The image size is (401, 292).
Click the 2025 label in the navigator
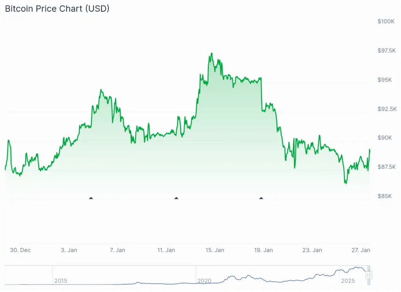click(348, 281)
